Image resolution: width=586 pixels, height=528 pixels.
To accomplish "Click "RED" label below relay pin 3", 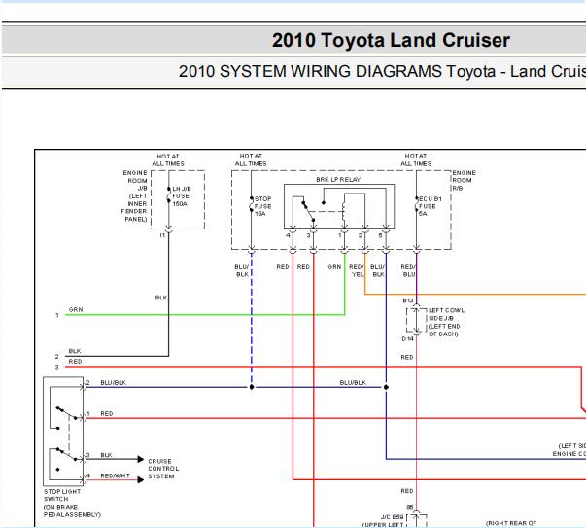I will (x=303, y=267).
